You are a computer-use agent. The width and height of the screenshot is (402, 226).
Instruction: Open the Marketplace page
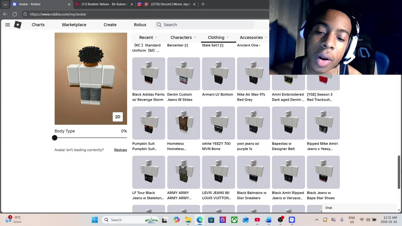[74, 25]
